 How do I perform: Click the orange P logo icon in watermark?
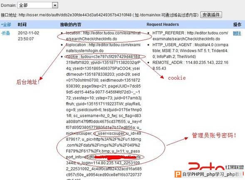(178, 174)
